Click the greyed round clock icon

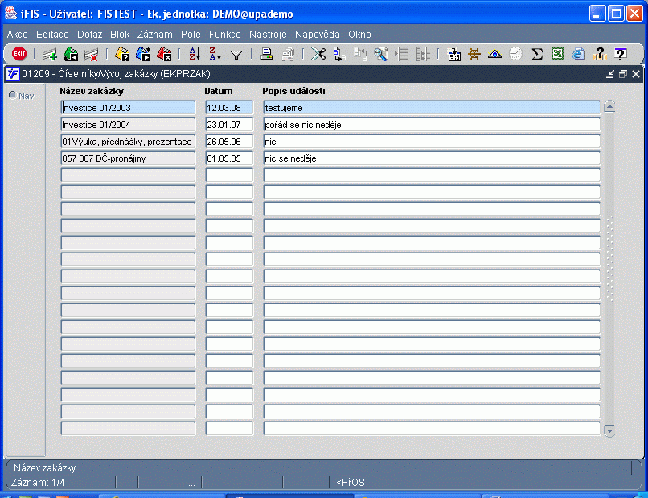pyautogui.click(x=516, y=54)
